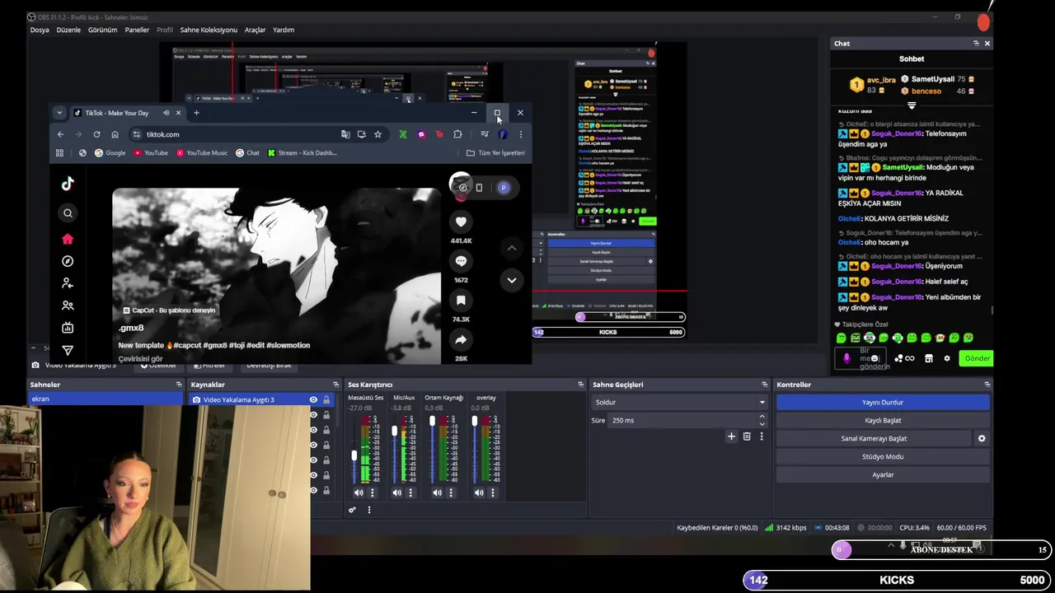Open the Kick chat shop icon

(x=929, y=358)
